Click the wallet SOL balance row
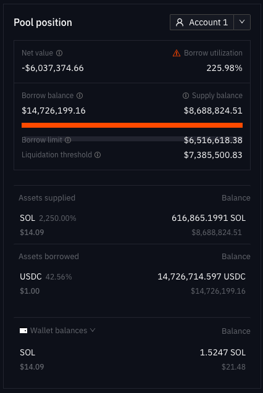 click(132, 360)
